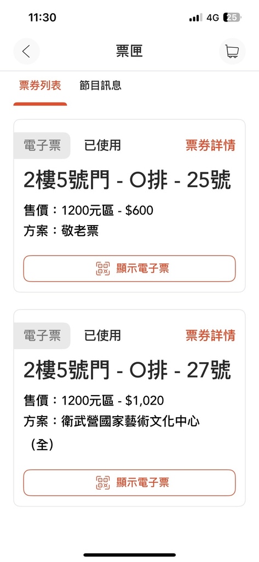Show e-ticket for O排 25號
Screen dimensions: 259x562
tap(129, 268)
